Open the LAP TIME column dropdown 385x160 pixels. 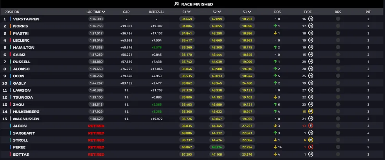coord(103,12)
